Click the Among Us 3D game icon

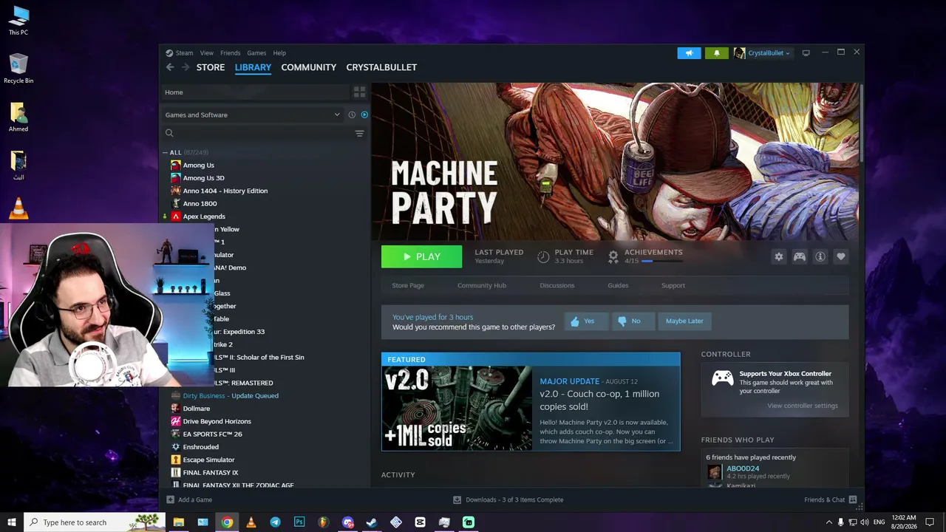175,178
